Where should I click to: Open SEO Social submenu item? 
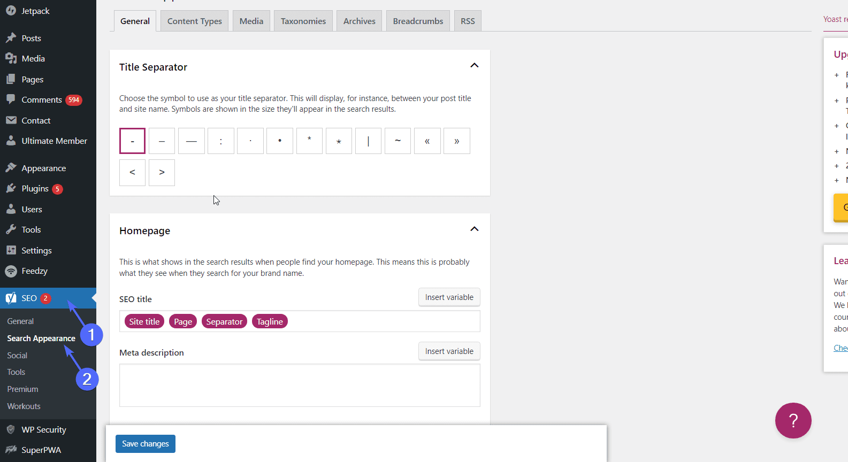point(17,356)
